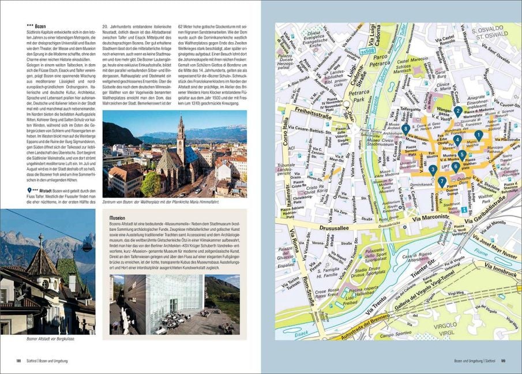The image size is (522, 374).
Task: Click the tourist information icon near Walther Park
Action: [464, 210]
